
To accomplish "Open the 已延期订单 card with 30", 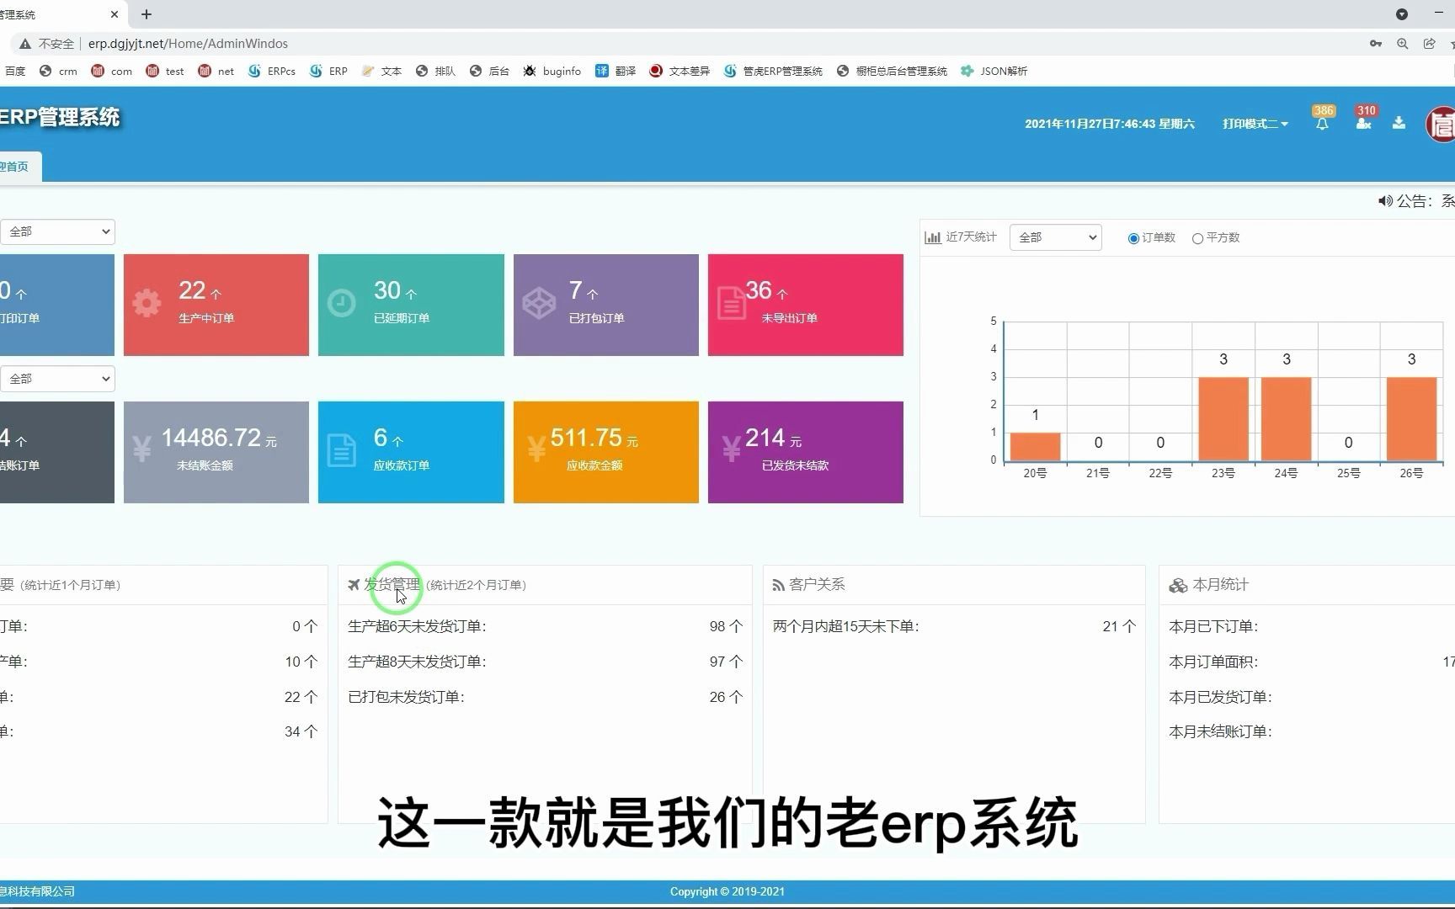I will click(x=411, y=305).
